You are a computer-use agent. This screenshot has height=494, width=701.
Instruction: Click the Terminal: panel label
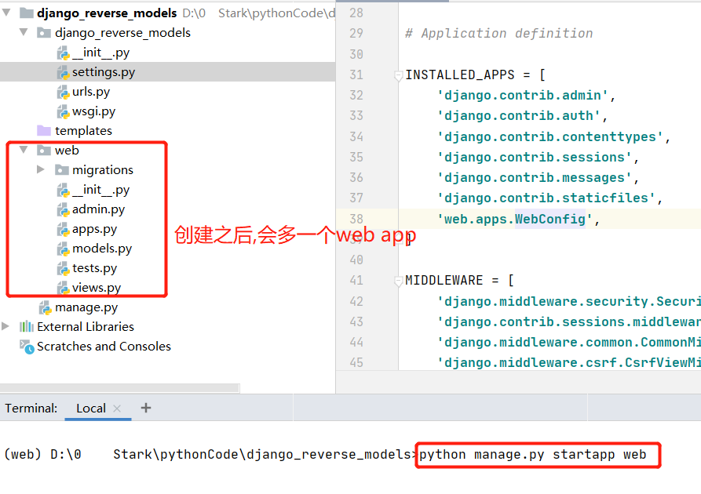tap(31, 409)
